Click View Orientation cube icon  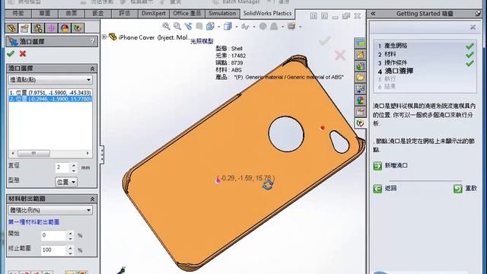[x=210, y=27]
